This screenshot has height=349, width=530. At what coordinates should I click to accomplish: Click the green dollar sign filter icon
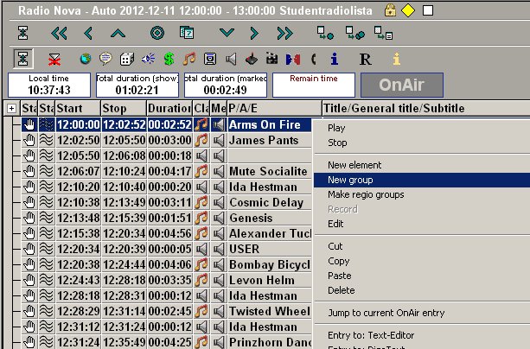(169, 59)
